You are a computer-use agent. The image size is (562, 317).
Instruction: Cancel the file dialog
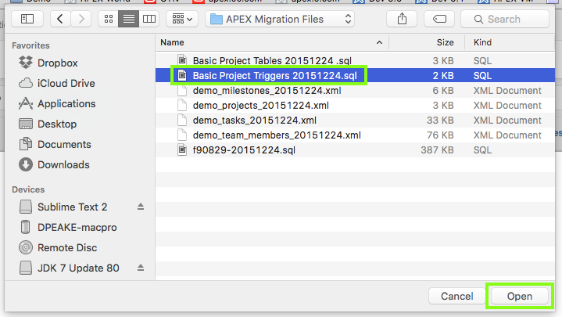coord(457,296)
